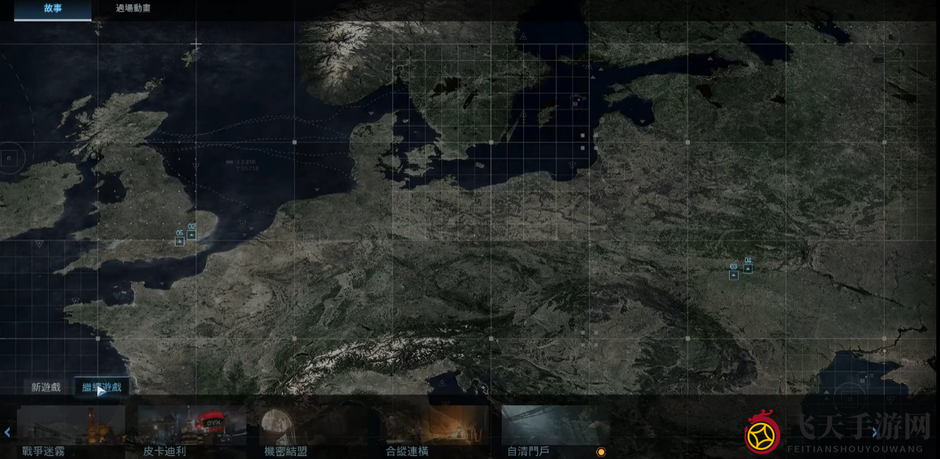Pick the 合縱連橫 mission thumbnail
This screenshot has width=940, height=459.
(435, 426)
